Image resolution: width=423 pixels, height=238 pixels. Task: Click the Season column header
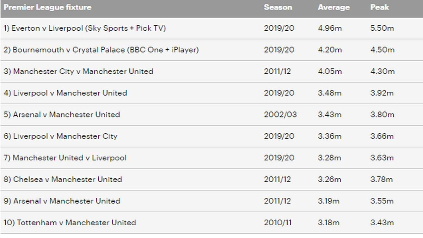tap(278, 7)
